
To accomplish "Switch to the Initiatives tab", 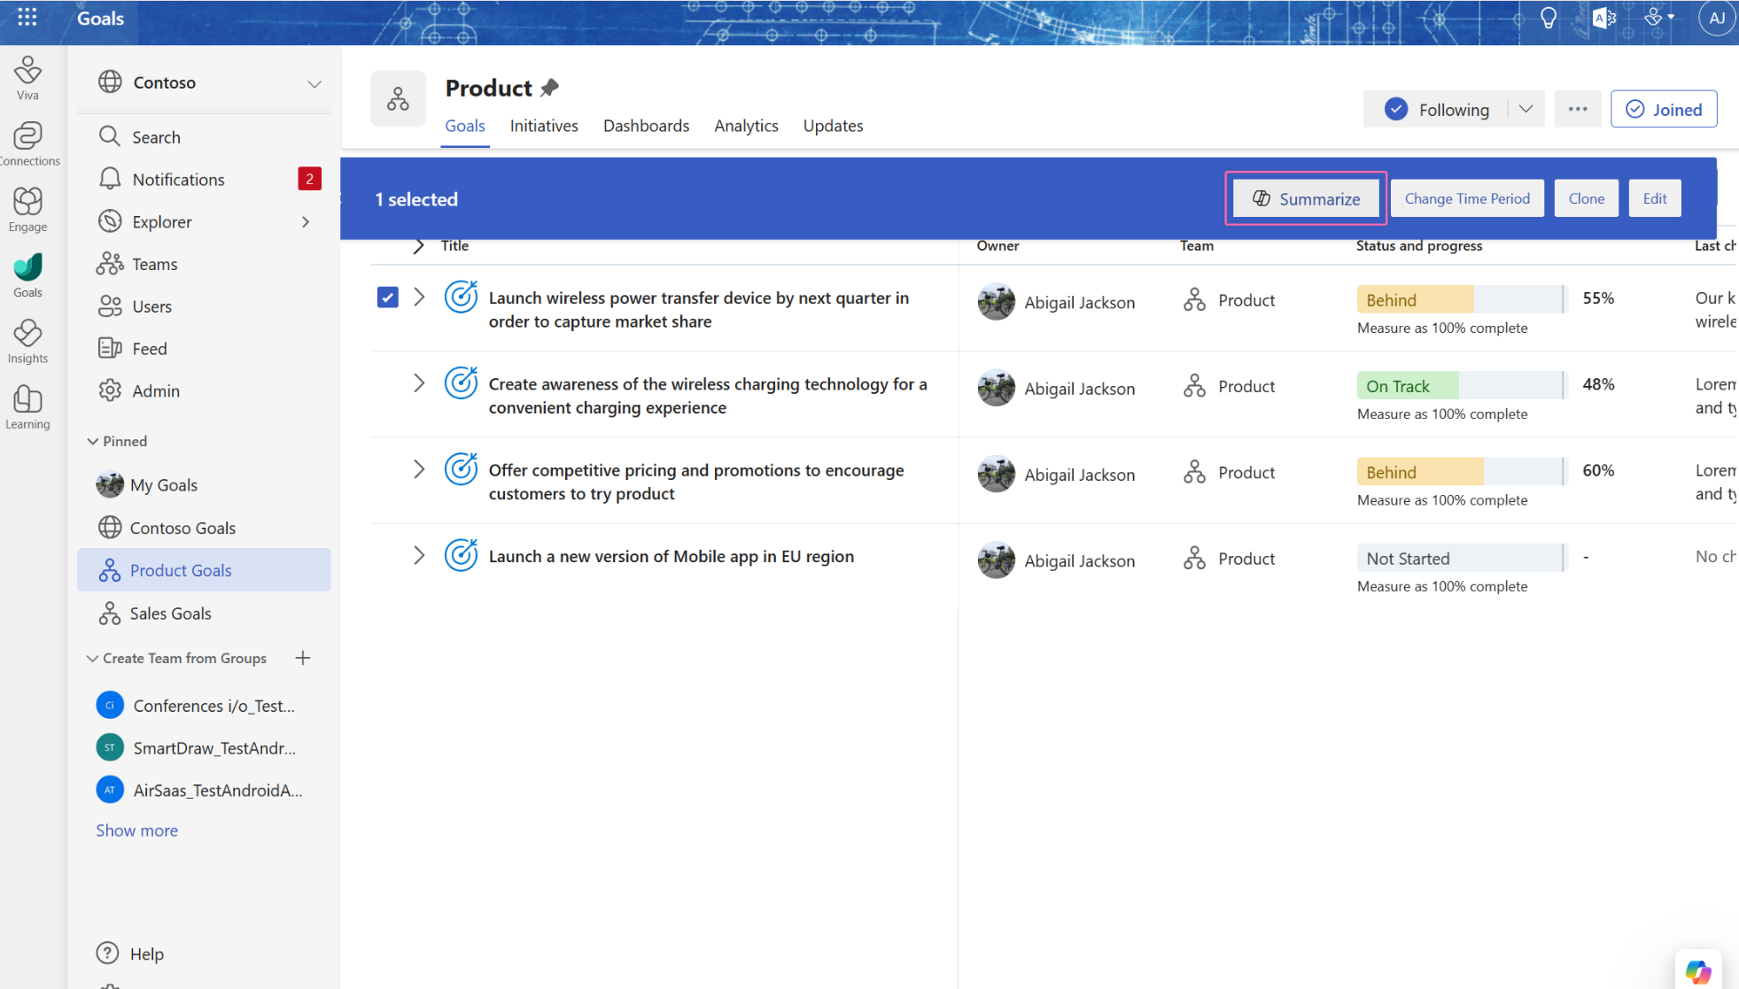I will [545, 125].
